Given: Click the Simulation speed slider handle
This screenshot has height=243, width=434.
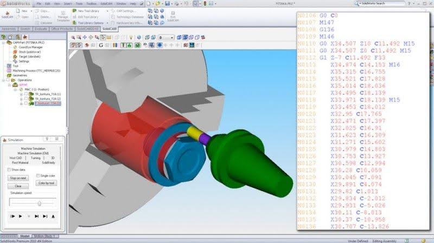Looking at the screenshot, I should click(x=39, y=203).
